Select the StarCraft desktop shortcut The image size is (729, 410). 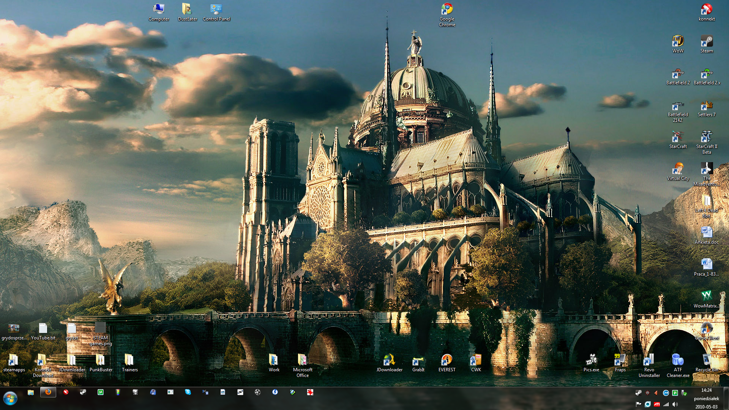pos(678,140)
